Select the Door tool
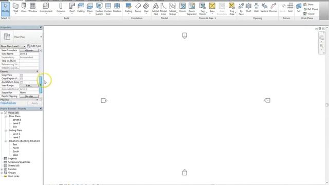329x185 pixels. coord(24,8)
